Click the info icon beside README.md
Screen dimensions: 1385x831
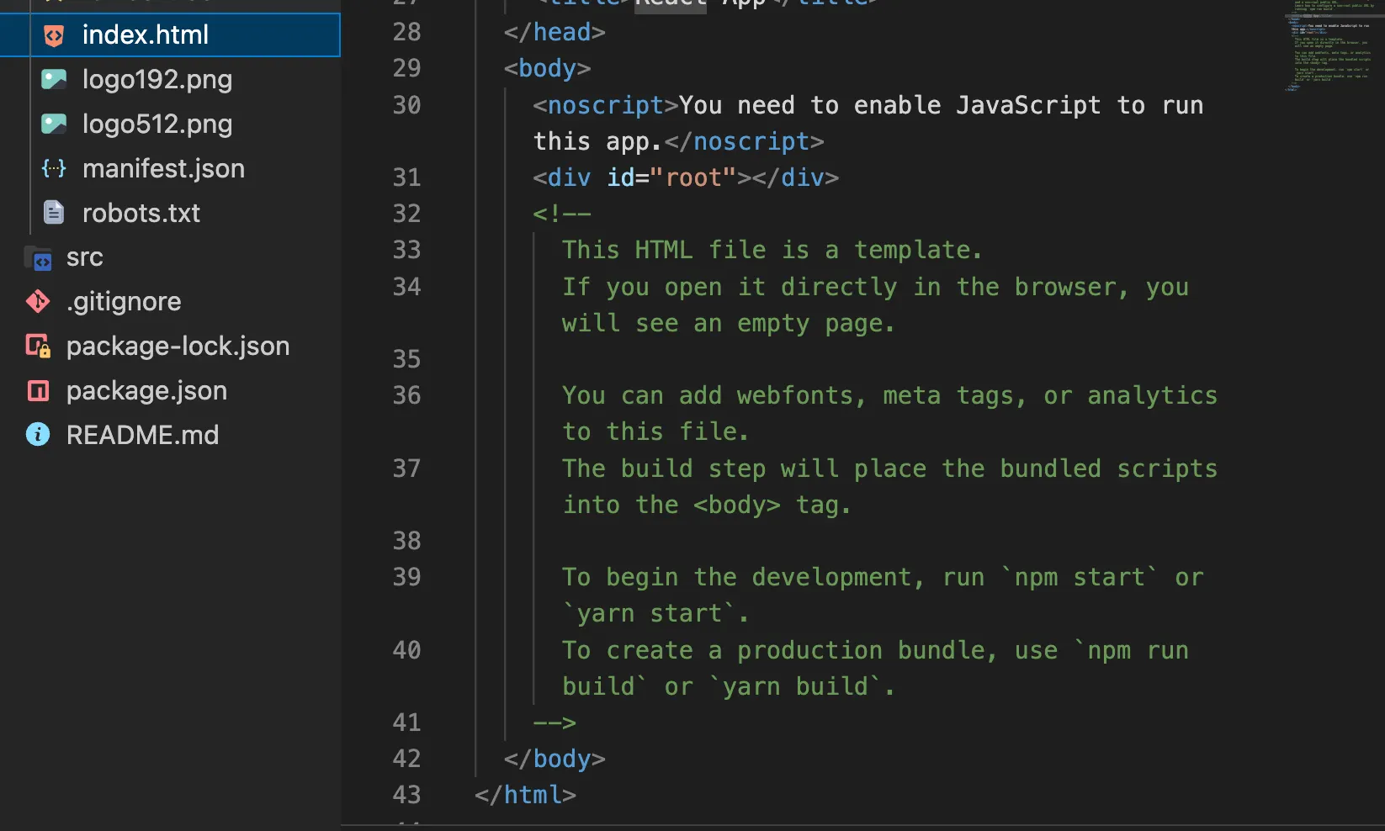click(x=38, y=435)
